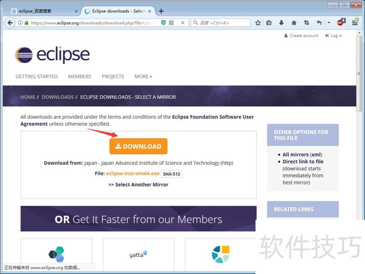Open the Adblock extension icon
The height and width of the screenshot is (274, 365).
point(341,22)
